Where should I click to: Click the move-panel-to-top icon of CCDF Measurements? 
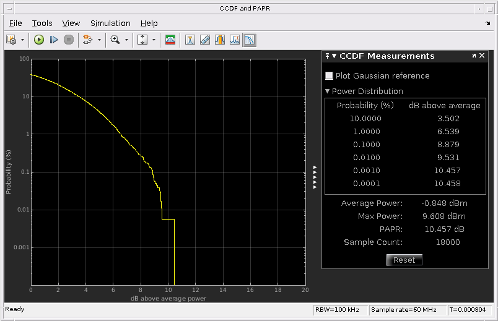328,56
